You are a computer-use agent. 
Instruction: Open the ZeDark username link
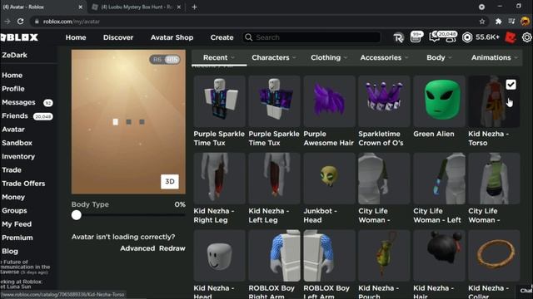point(14,55)
